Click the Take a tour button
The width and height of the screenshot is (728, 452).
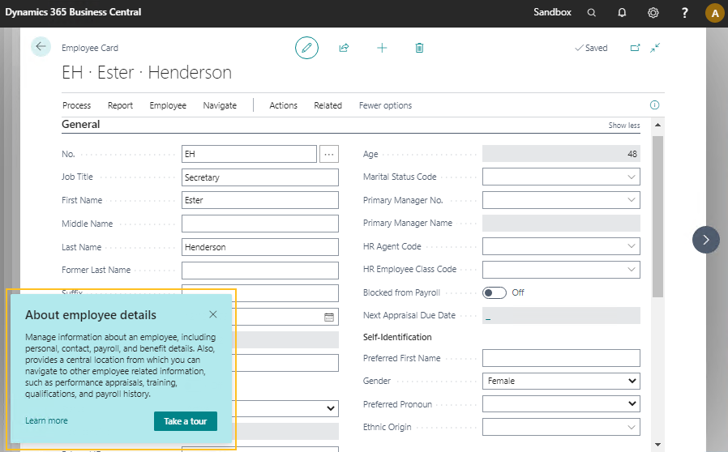186,421
